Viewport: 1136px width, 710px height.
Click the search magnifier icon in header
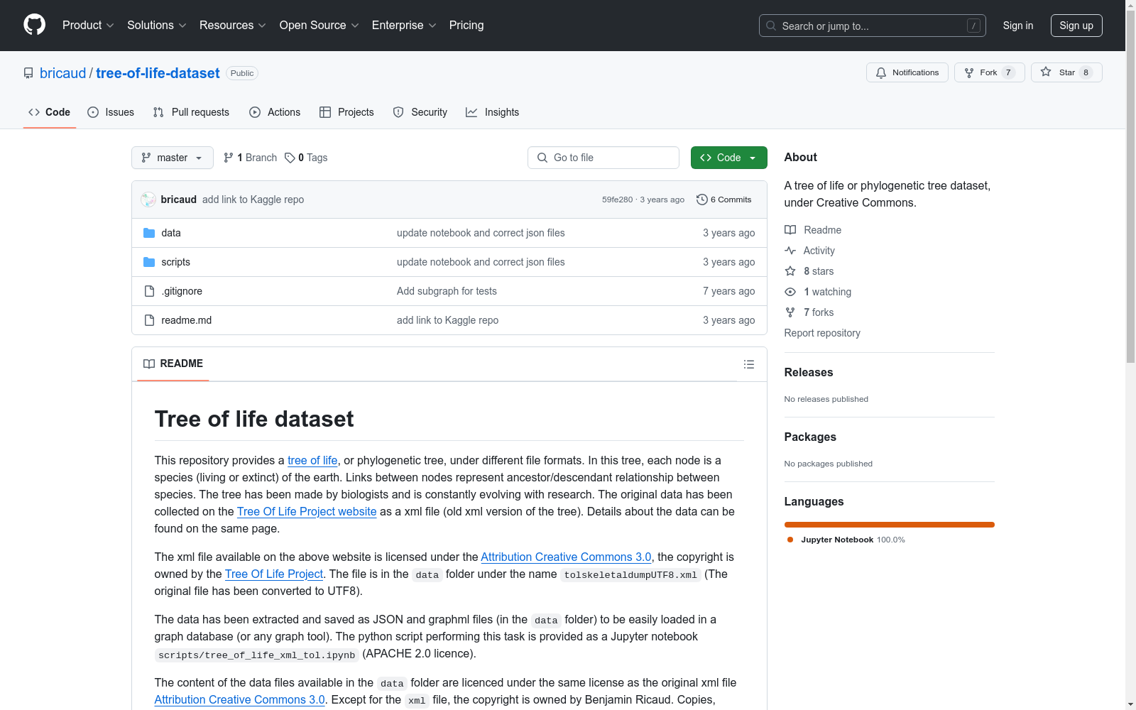[771, 26]
